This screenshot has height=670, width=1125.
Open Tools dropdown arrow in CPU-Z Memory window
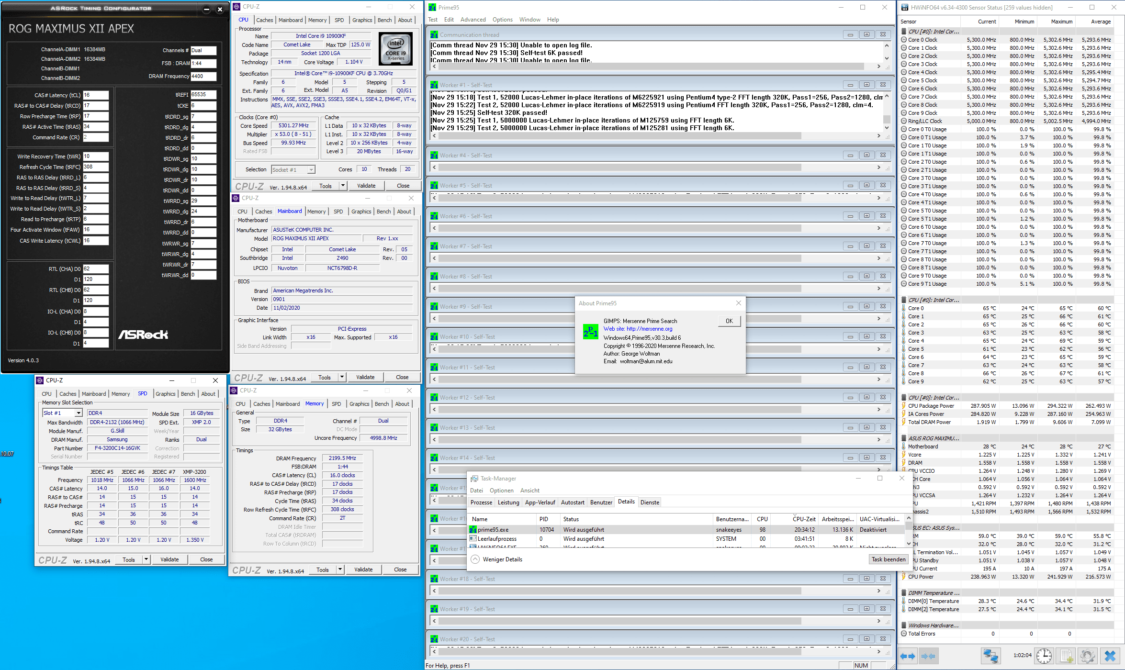[340, 569]
